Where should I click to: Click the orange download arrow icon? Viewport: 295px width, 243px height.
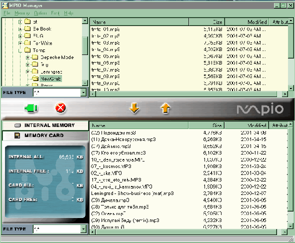click(134, 108)
